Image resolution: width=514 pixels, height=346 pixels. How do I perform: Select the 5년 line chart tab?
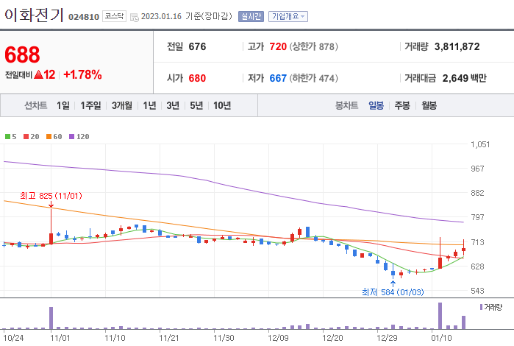(196, 105)
